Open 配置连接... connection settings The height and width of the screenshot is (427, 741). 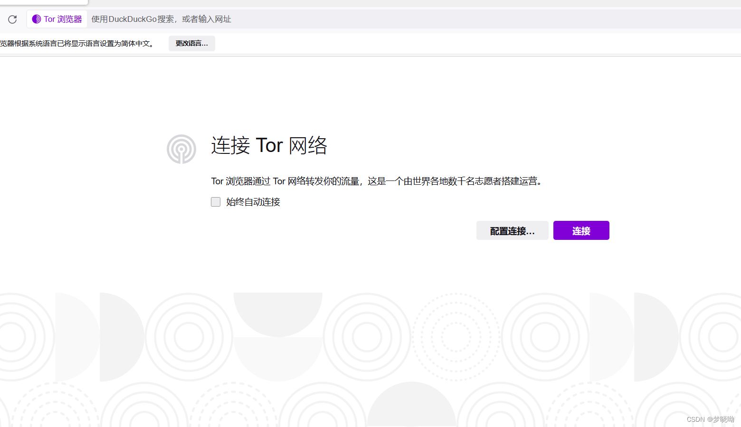coord(513,230)
